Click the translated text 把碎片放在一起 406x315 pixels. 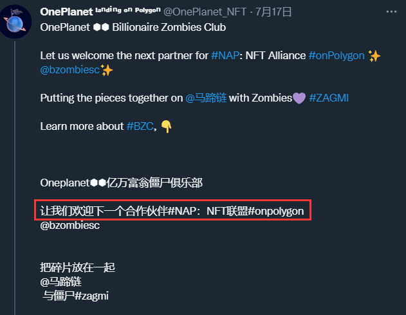coord(77,268)
